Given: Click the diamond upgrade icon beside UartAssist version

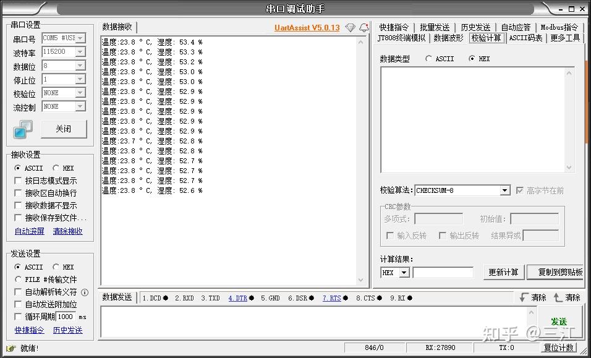Looking at the screenshot, I should pyautogui.click(x=351, y=28).
